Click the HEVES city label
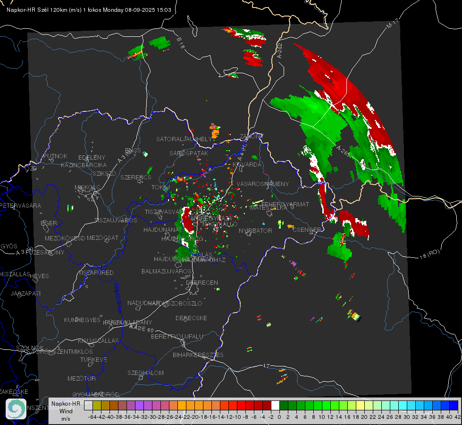 tap(40, 276)
